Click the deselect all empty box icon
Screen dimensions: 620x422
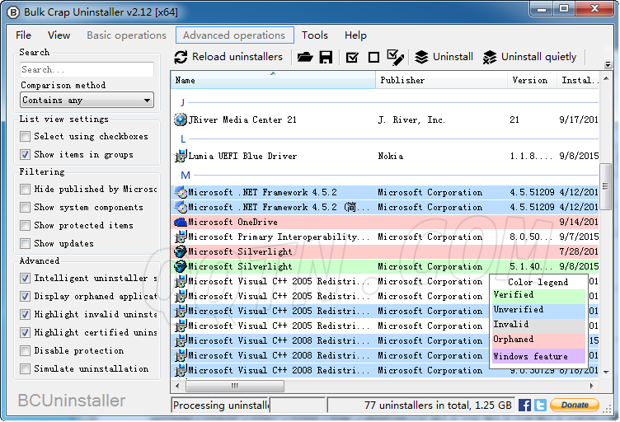pyautogui.click(x=373, y=57)
